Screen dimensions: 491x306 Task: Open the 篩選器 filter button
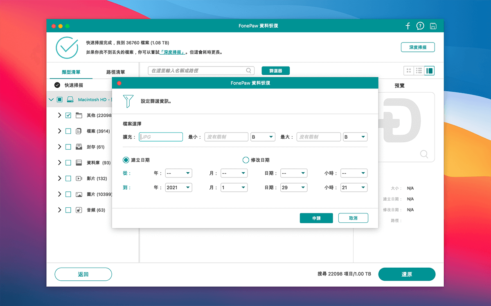coord(275,71)
